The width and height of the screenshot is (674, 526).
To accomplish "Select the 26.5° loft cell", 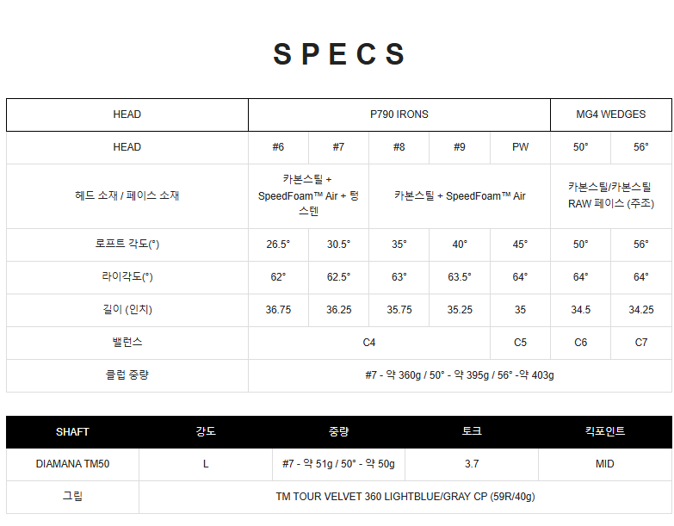I will point(278,244).
